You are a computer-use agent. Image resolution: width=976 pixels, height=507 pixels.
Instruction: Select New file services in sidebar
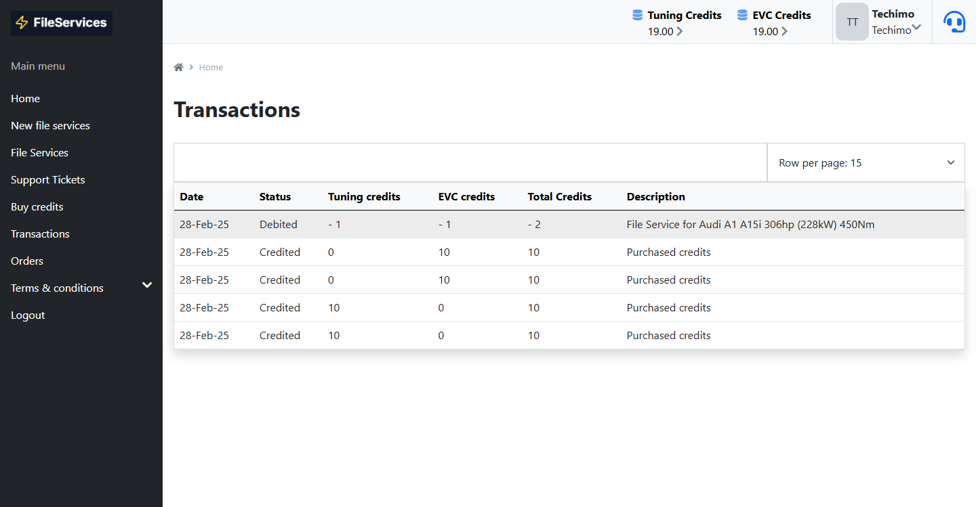click(x=50, y=125)
